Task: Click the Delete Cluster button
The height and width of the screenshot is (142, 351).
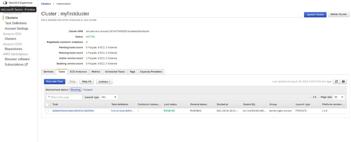Action: click(339, 14)
